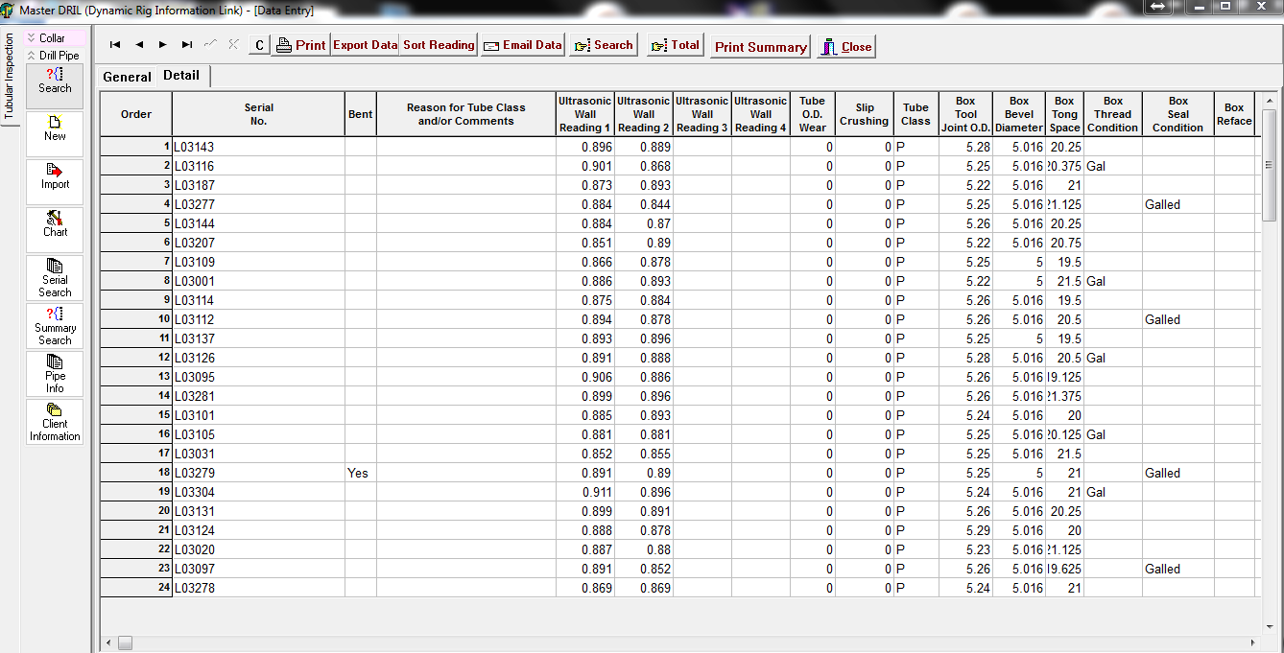The width and height of the screenshot is (1284, 653).
Task: Click the toolbar Search button
Action: [604, 45]
